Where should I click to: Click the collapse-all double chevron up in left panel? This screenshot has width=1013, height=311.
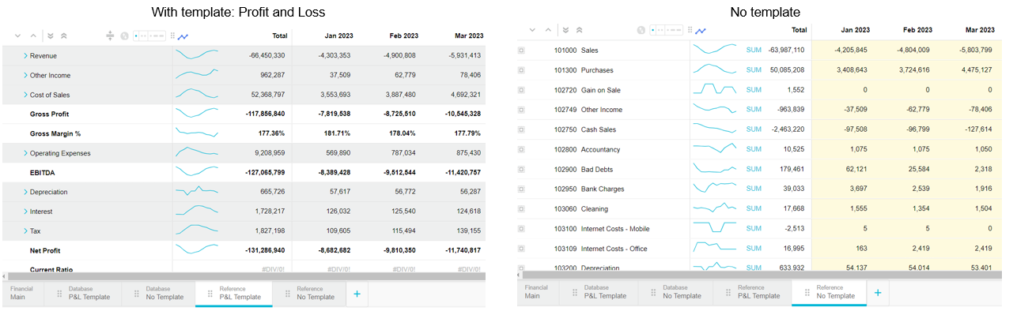pyautogui.click(x=63, y=36)
